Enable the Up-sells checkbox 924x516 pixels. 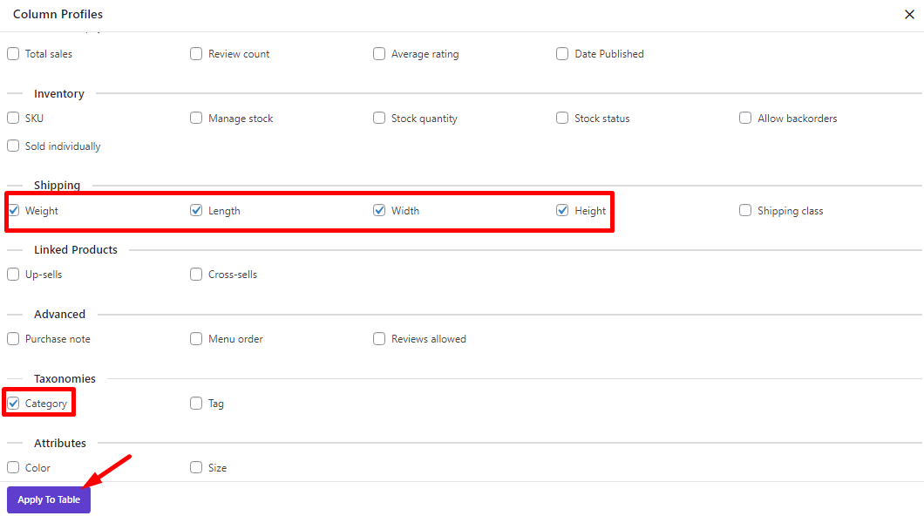coord(13,274)
